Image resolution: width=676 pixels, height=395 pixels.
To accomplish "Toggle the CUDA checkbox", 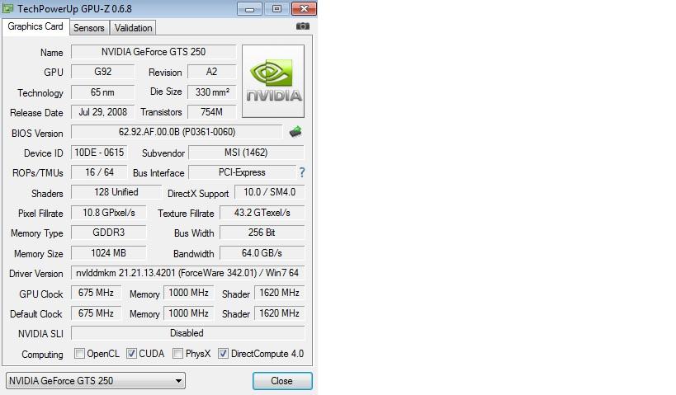I will click(131, 354).
